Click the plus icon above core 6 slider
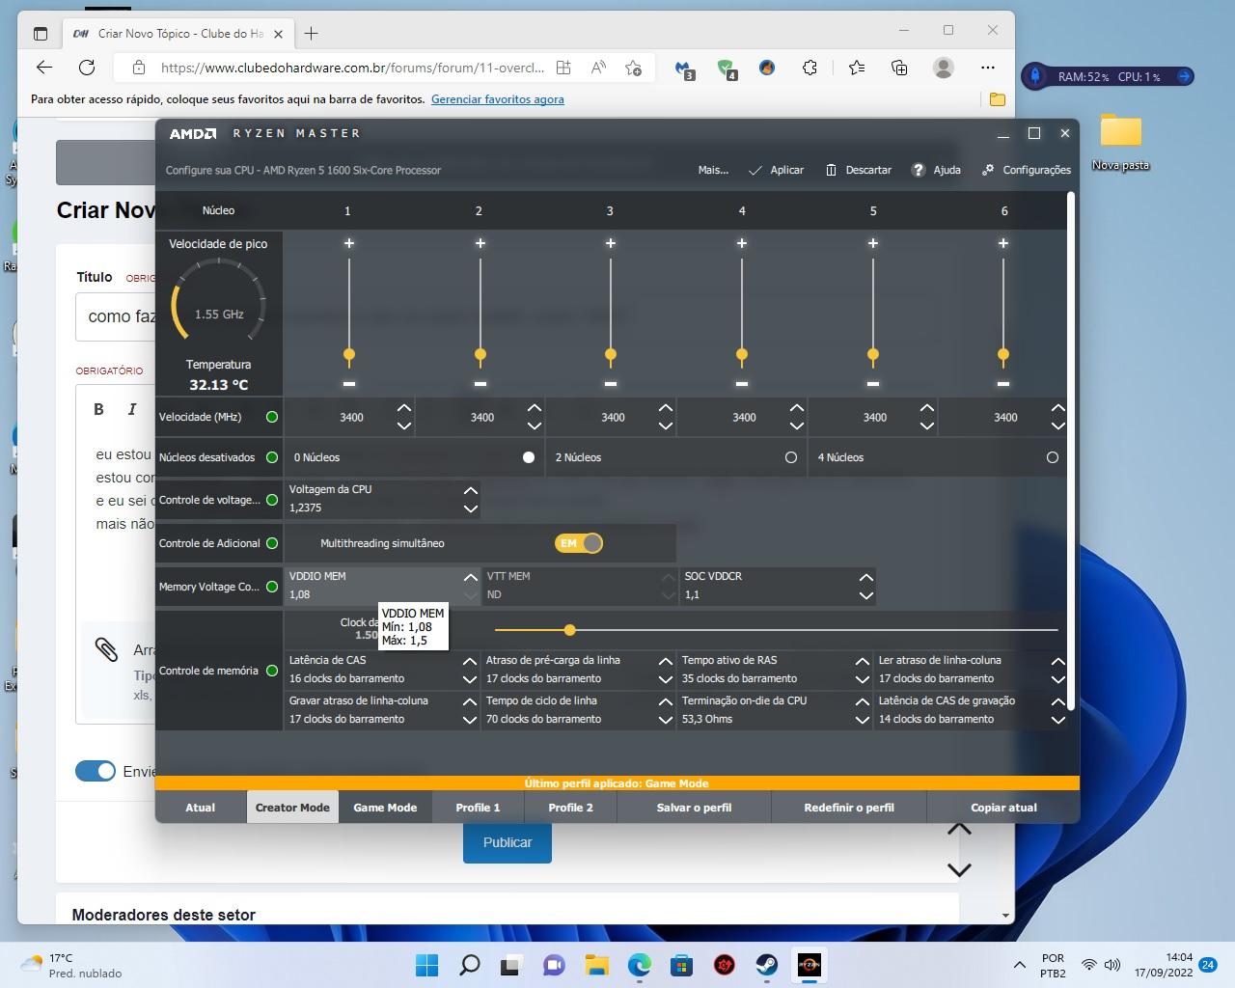 [1003, 243]
